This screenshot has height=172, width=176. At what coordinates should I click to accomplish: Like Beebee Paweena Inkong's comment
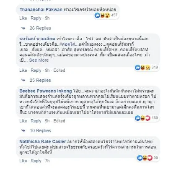click(x=23, y=121)
